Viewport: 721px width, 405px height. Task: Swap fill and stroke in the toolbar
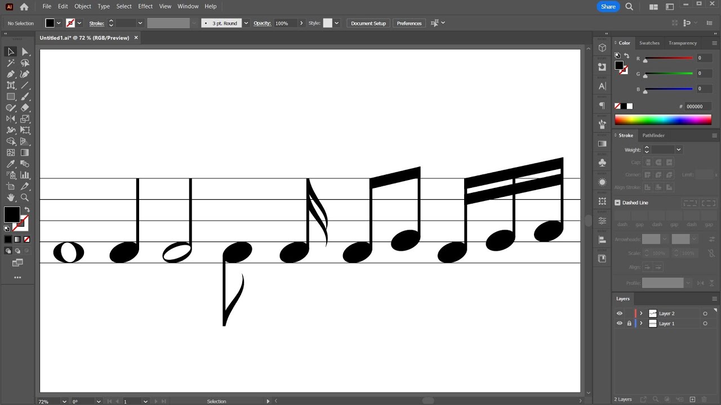pos(26,210)
